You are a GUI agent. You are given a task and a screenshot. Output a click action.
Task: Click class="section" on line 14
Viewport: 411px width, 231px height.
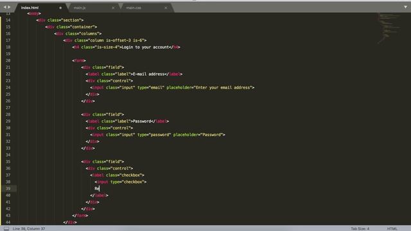64,20
